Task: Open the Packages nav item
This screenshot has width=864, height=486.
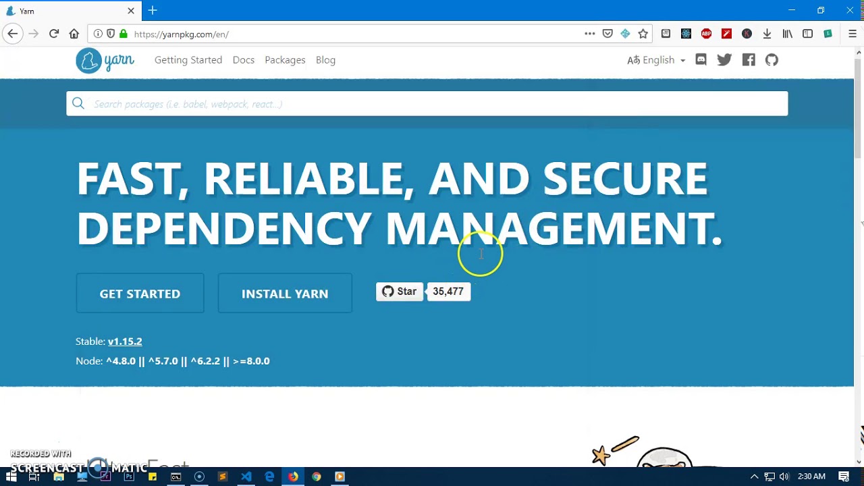Action: pyautogui.click(x=285, y=60)
